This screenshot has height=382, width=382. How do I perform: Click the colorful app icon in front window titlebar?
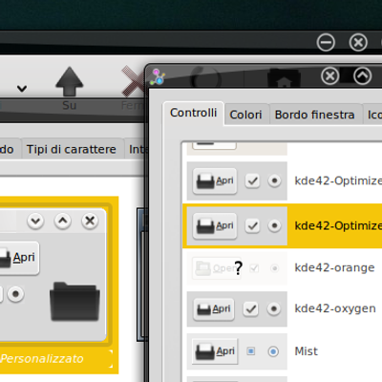tap(158, 77)
